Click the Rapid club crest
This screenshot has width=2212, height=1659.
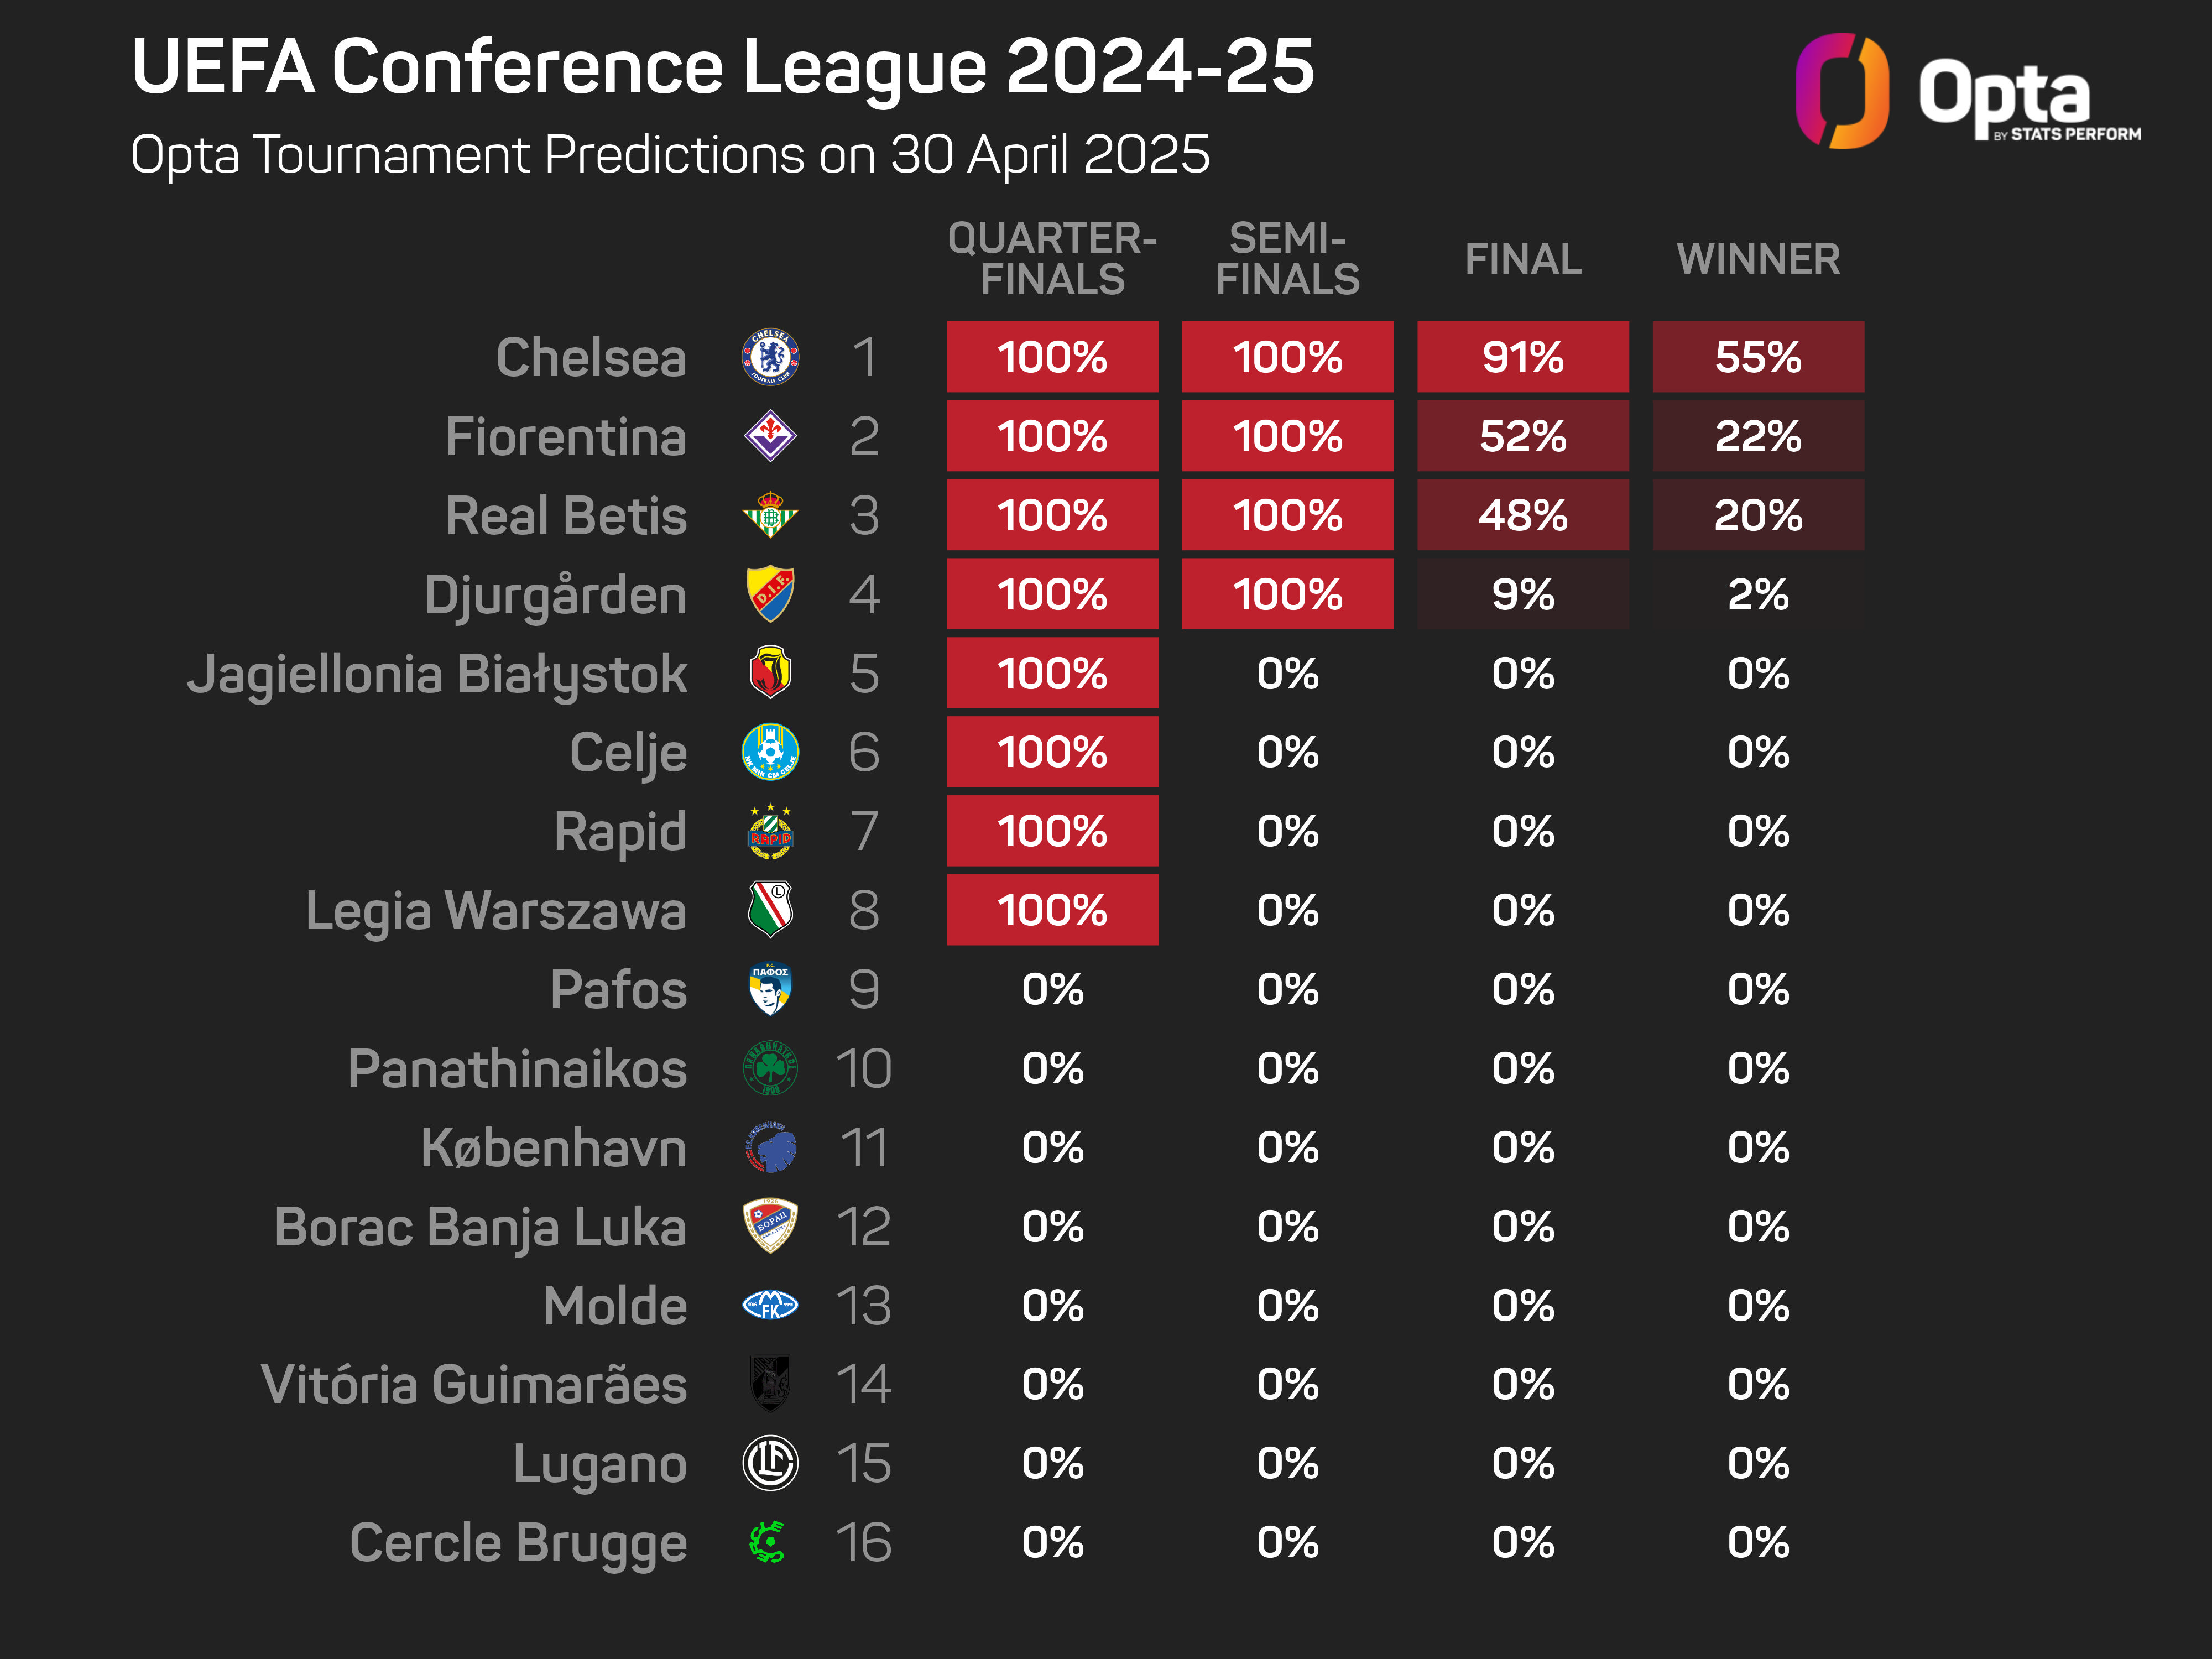[x=770, y=831]
